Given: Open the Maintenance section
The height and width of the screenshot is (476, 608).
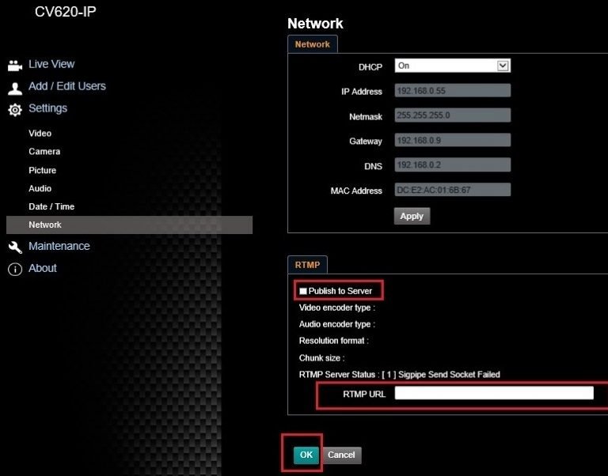Looking at the screenshot, I should [x=59, y=246].
